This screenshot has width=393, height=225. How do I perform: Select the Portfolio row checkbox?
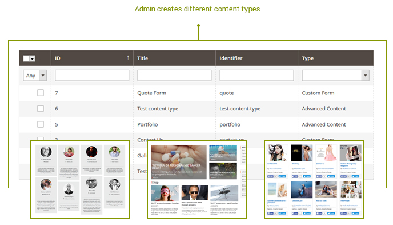(x=41, y=124)
